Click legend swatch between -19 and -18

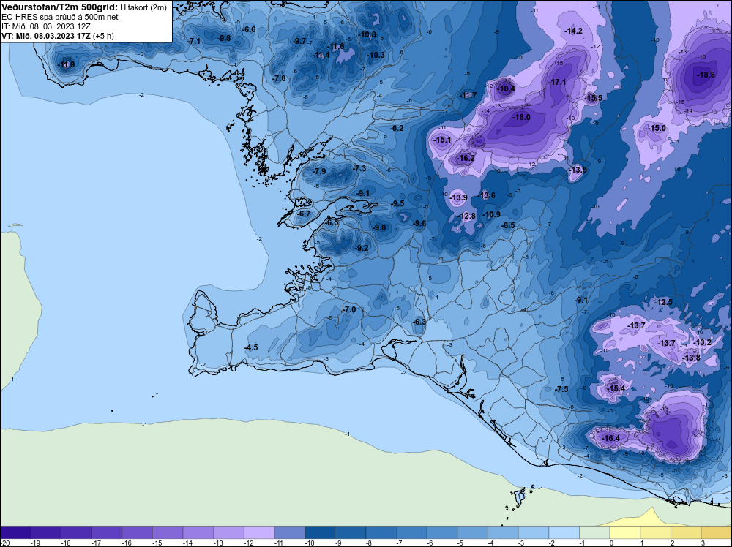[x=45, y=532]
